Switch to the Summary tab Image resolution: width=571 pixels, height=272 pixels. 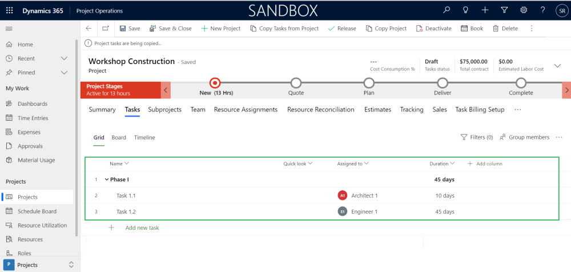(102, 109)
